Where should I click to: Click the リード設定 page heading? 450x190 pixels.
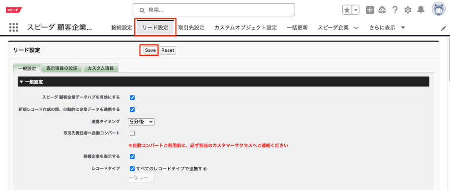pyautogui.click(x=27, y=50)
